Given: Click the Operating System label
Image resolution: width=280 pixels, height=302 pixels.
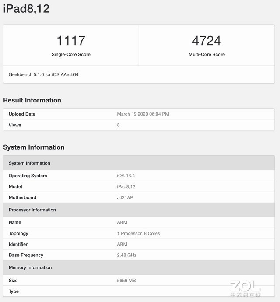Looking at the screenshot, I should pyautogui.click(x=28, y=176).
